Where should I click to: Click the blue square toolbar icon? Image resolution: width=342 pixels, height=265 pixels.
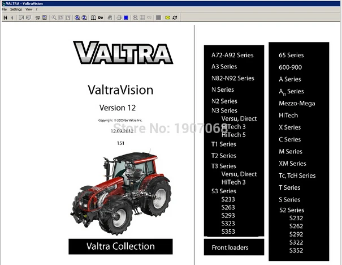126,18
